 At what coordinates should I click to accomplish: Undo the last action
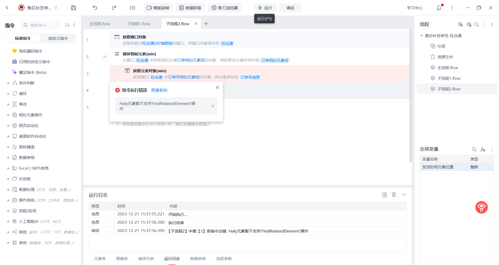pos(95,8)
